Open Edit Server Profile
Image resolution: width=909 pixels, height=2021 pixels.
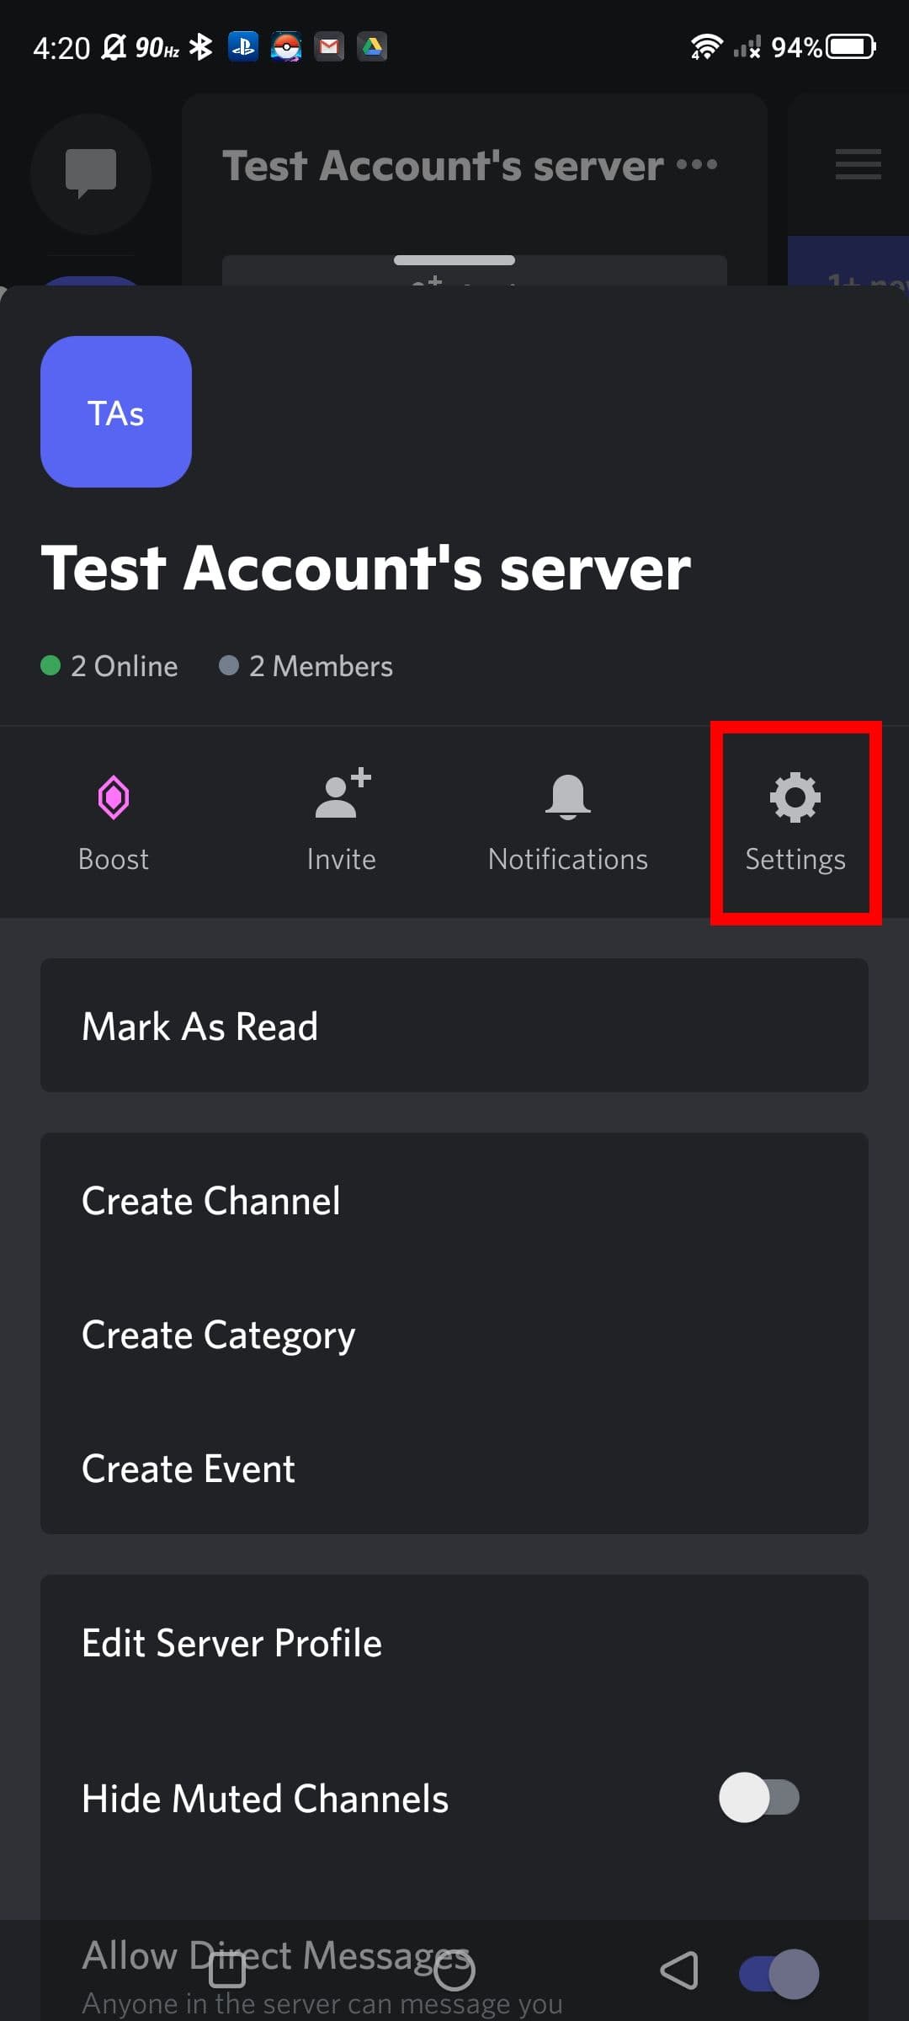(454, 1643)
